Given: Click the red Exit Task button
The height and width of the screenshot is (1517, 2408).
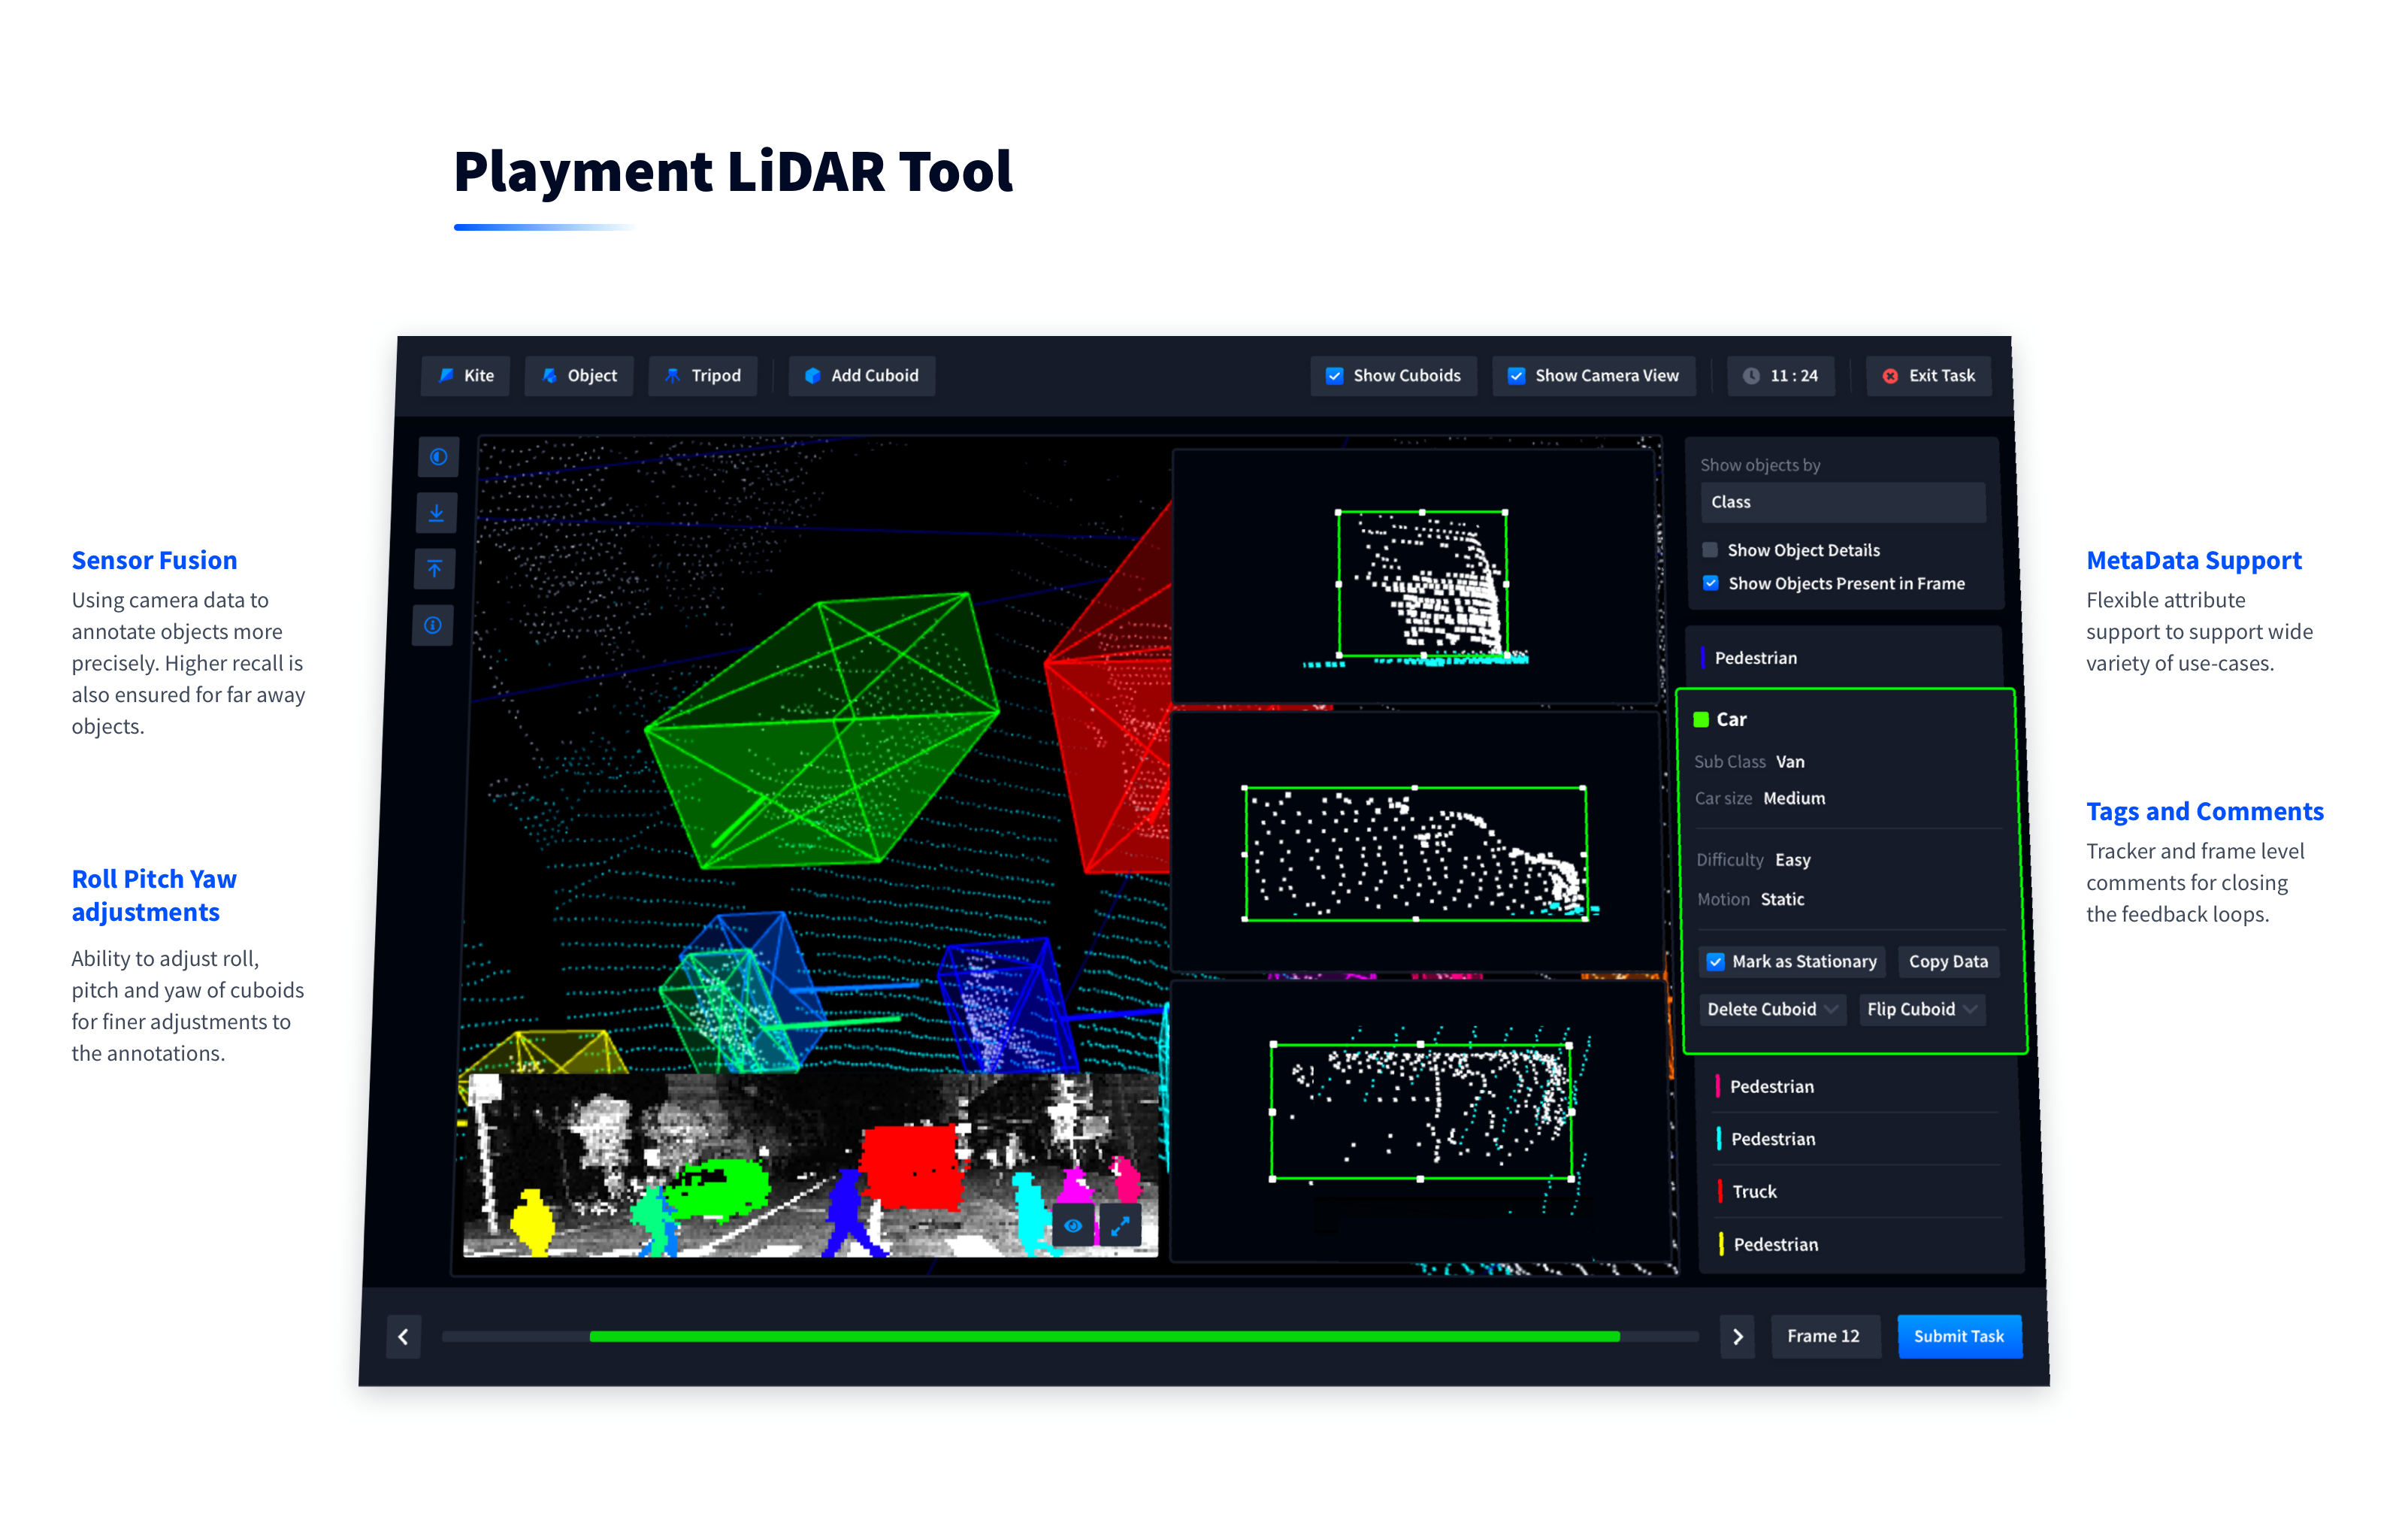Looking at the screenshot, I should [x=1929, y=376].
